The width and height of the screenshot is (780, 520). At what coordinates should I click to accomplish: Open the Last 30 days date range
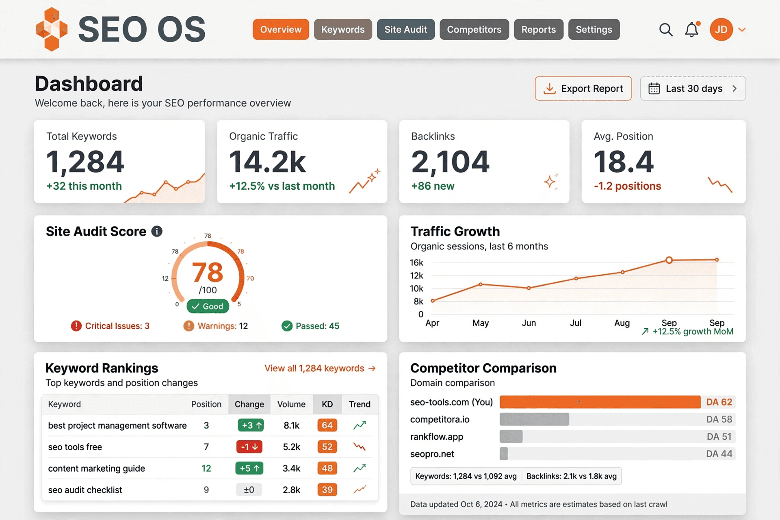click(x=693, y=89)
